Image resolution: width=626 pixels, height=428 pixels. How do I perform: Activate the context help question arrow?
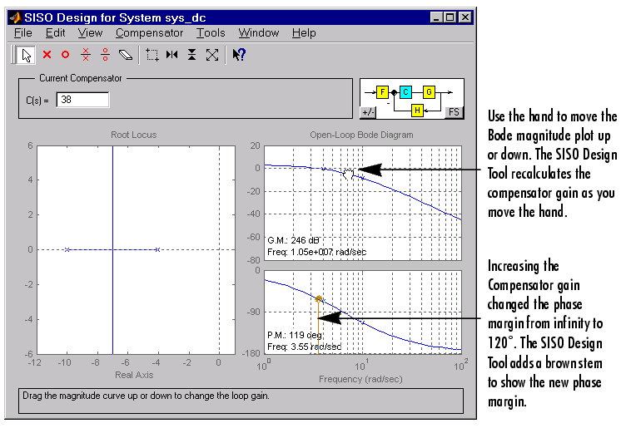[239, 55]
